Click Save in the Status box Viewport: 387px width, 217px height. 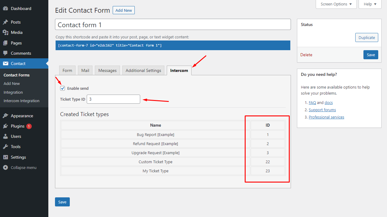[x=371, y=55]
